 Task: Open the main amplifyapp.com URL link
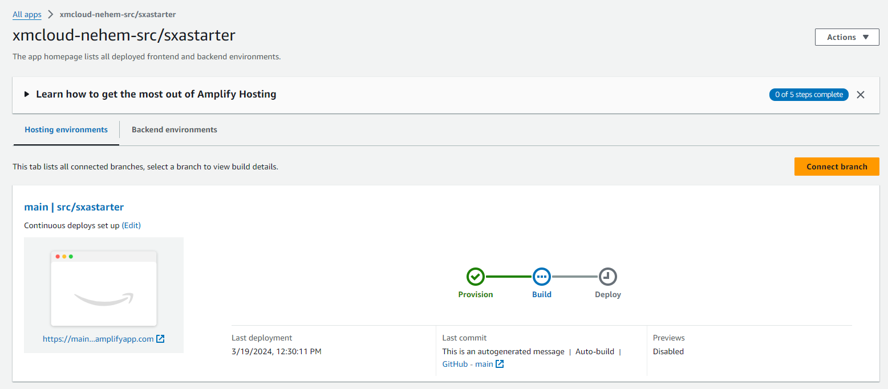pos(98,339)
